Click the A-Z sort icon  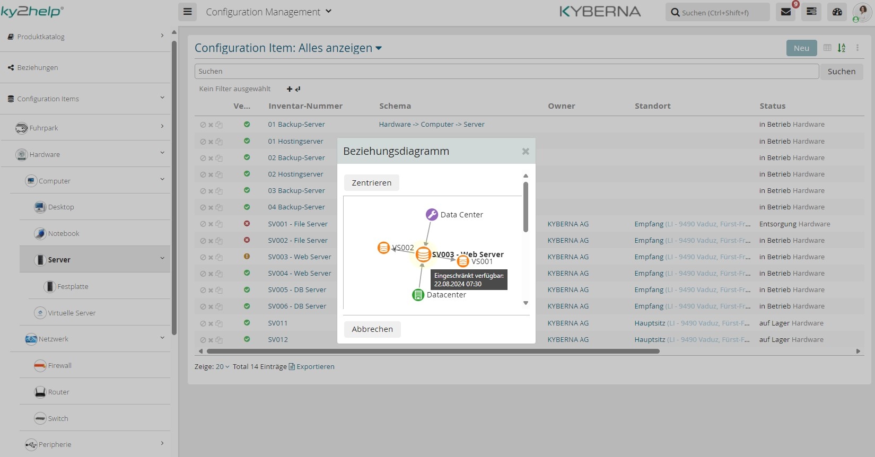(842, 48)
